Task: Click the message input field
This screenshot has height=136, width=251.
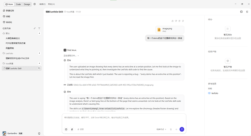Action: coord(124,120)
